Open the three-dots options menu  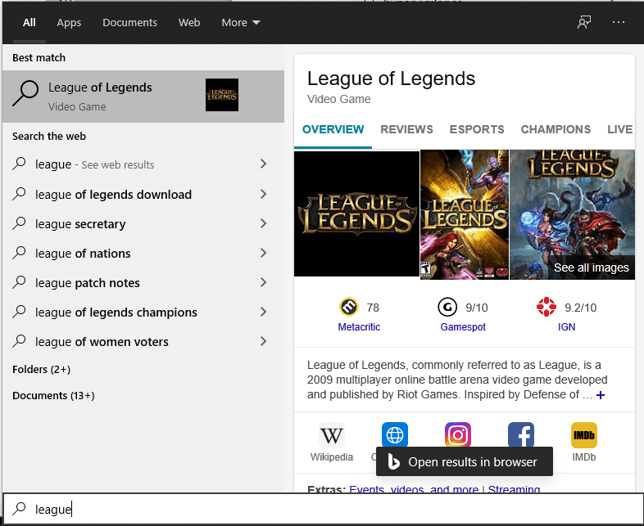[618, 22]
